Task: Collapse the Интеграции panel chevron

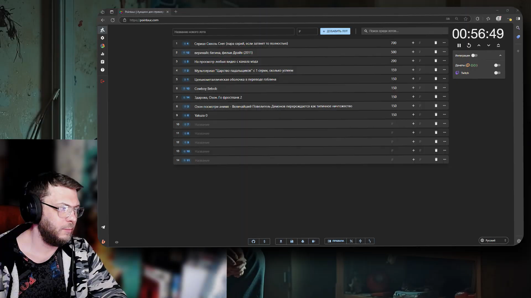Action: click(x=500, y=56)
